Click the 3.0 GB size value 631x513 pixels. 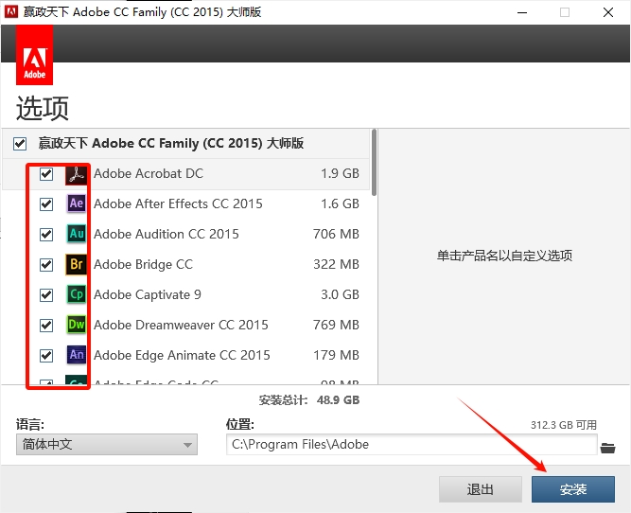pyautogui.click(x=340, y=294)
